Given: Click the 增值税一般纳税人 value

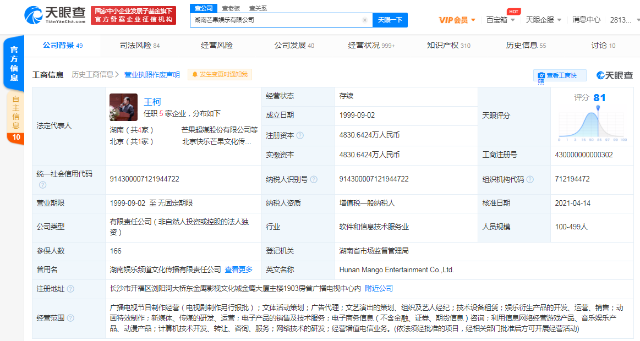Looking at the screenshot, I should 367,203.
